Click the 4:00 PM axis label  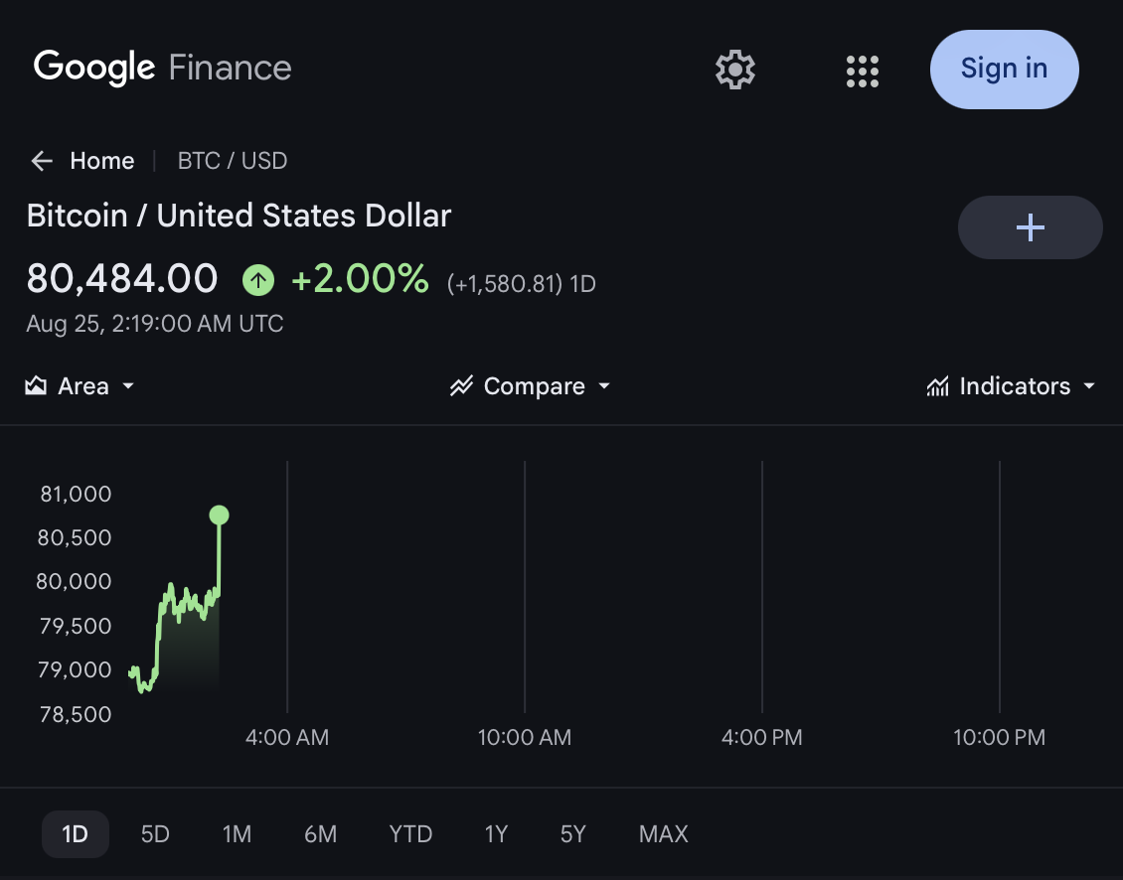(x=762, y=738)
